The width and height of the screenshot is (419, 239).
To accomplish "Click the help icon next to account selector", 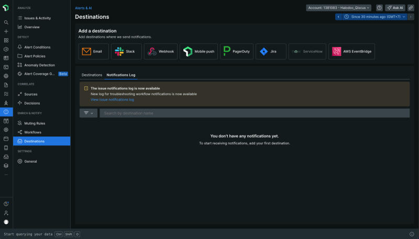I will (379, 8).
